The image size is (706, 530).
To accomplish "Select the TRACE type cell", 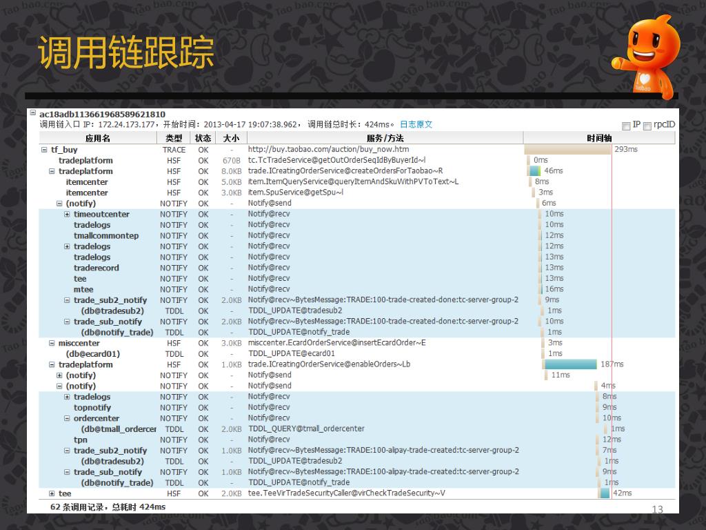I will tap(174, 150).
